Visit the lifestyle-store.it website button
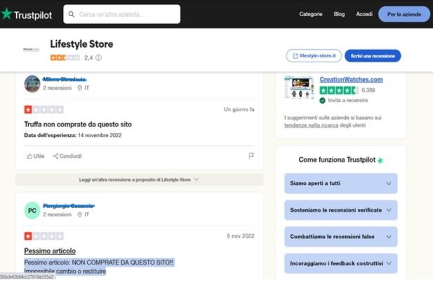The width and height of the screenshot is (433, 287). click(314, 56)
